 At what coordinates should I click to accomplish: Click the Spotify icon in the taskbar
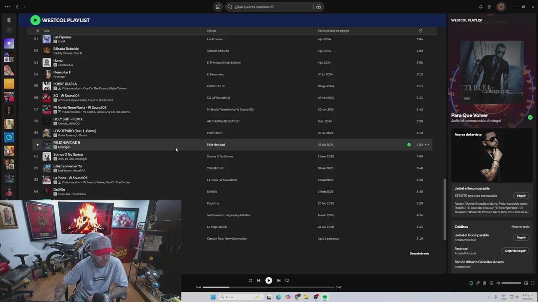[x=325, y=297]
